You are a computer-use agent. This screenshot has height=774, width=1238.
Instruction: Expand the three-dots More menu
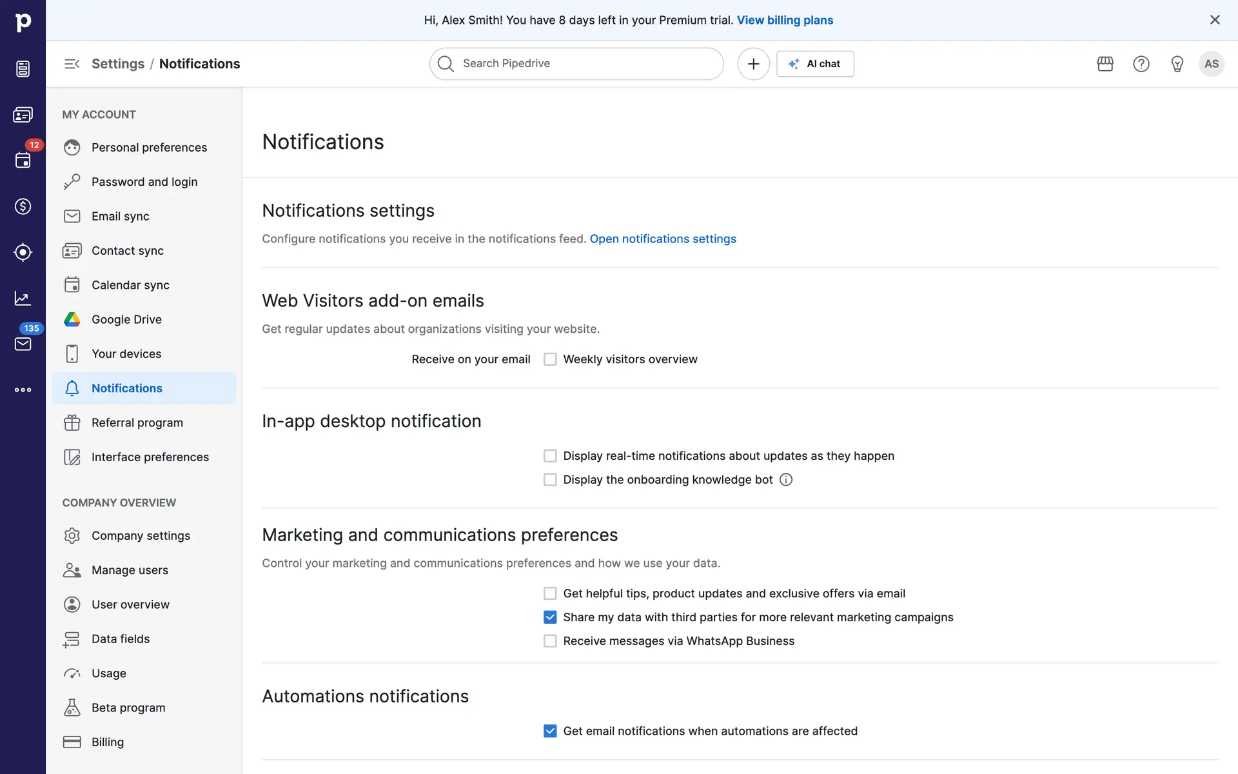(x=23, y=390)
